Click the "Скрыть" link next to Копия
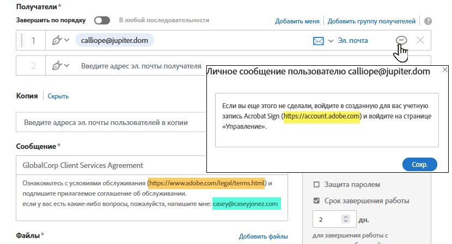The height and width of the screenshot is (244, 452). pos(58,96)
